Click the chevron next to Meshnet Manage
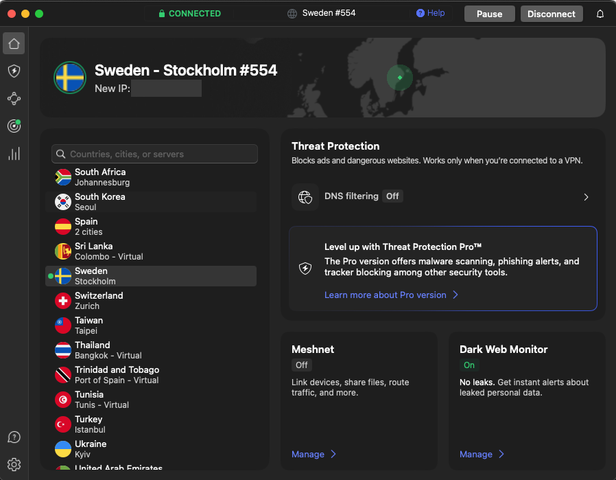 (333, 454)
